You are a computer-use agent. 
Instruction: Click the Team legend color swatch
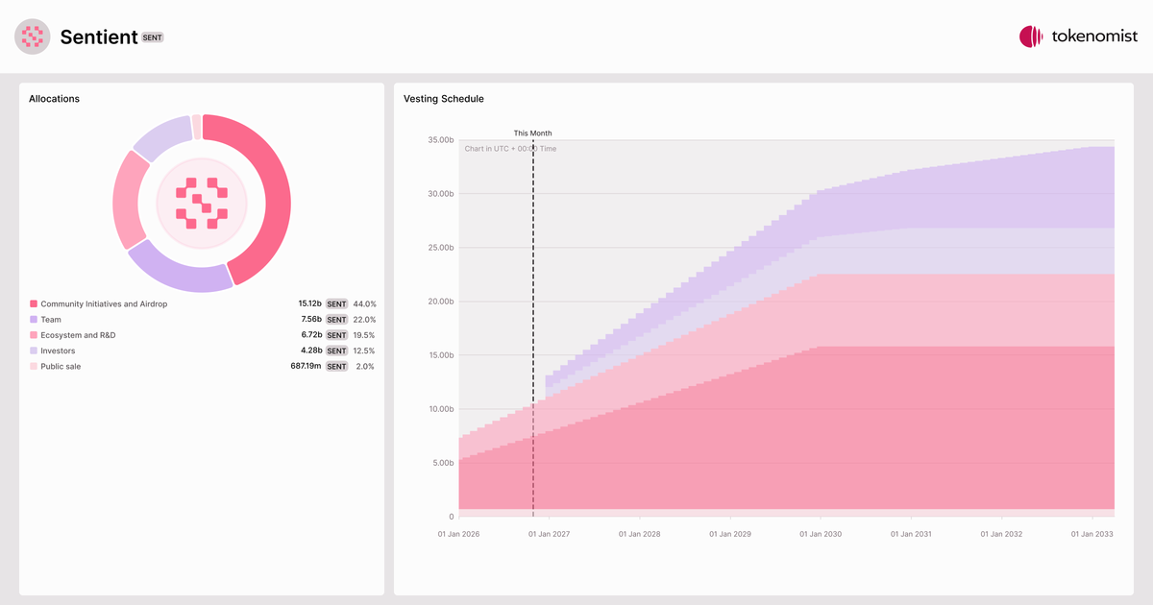click(34, 320)
